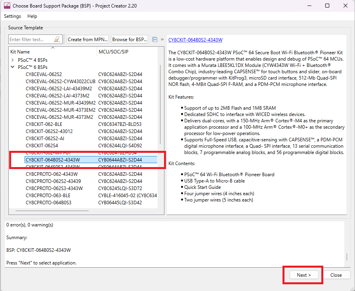Open the Settings menu
355x291 pixels.
pyautogui.click(x=12, y=16)
